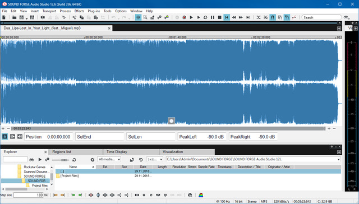This screenshot has height=204, width=359.
Task: Sort by the Name column header
Action: [76, 167]
